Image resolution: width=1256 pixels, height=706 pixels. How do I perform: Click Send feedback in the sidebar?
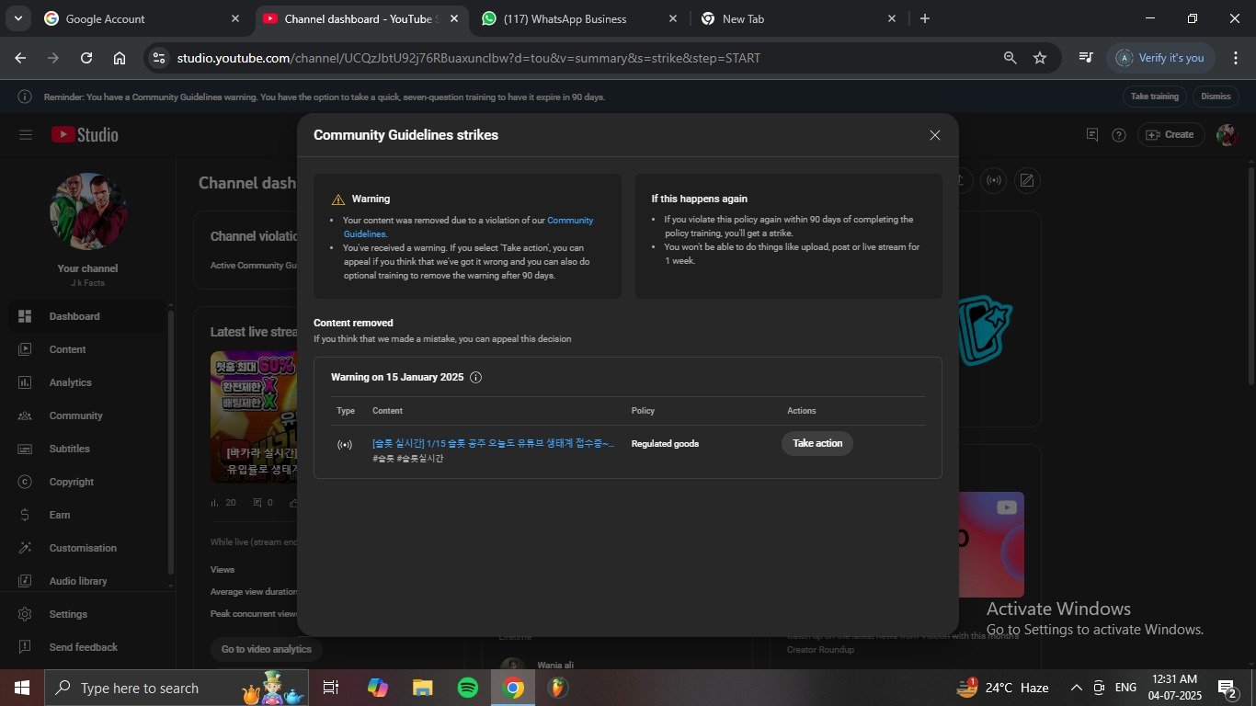[87, 647]
